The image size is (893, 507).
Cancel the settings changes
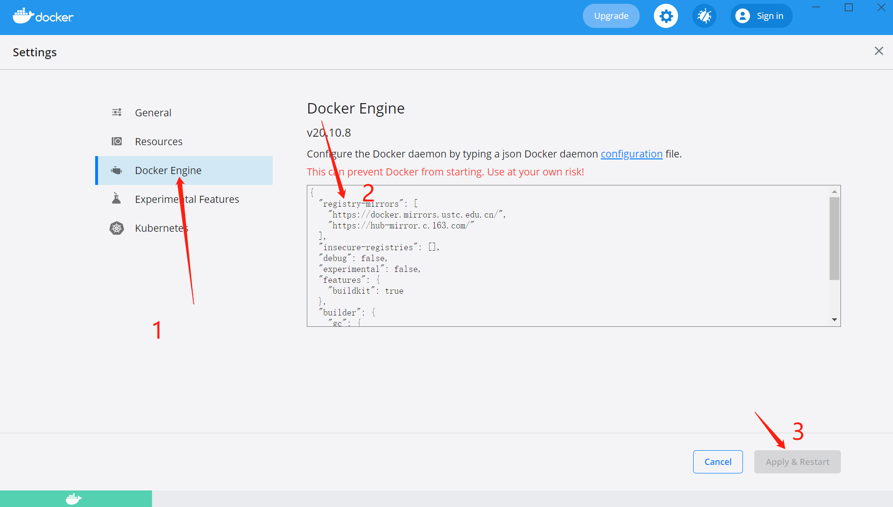point(718,462)
